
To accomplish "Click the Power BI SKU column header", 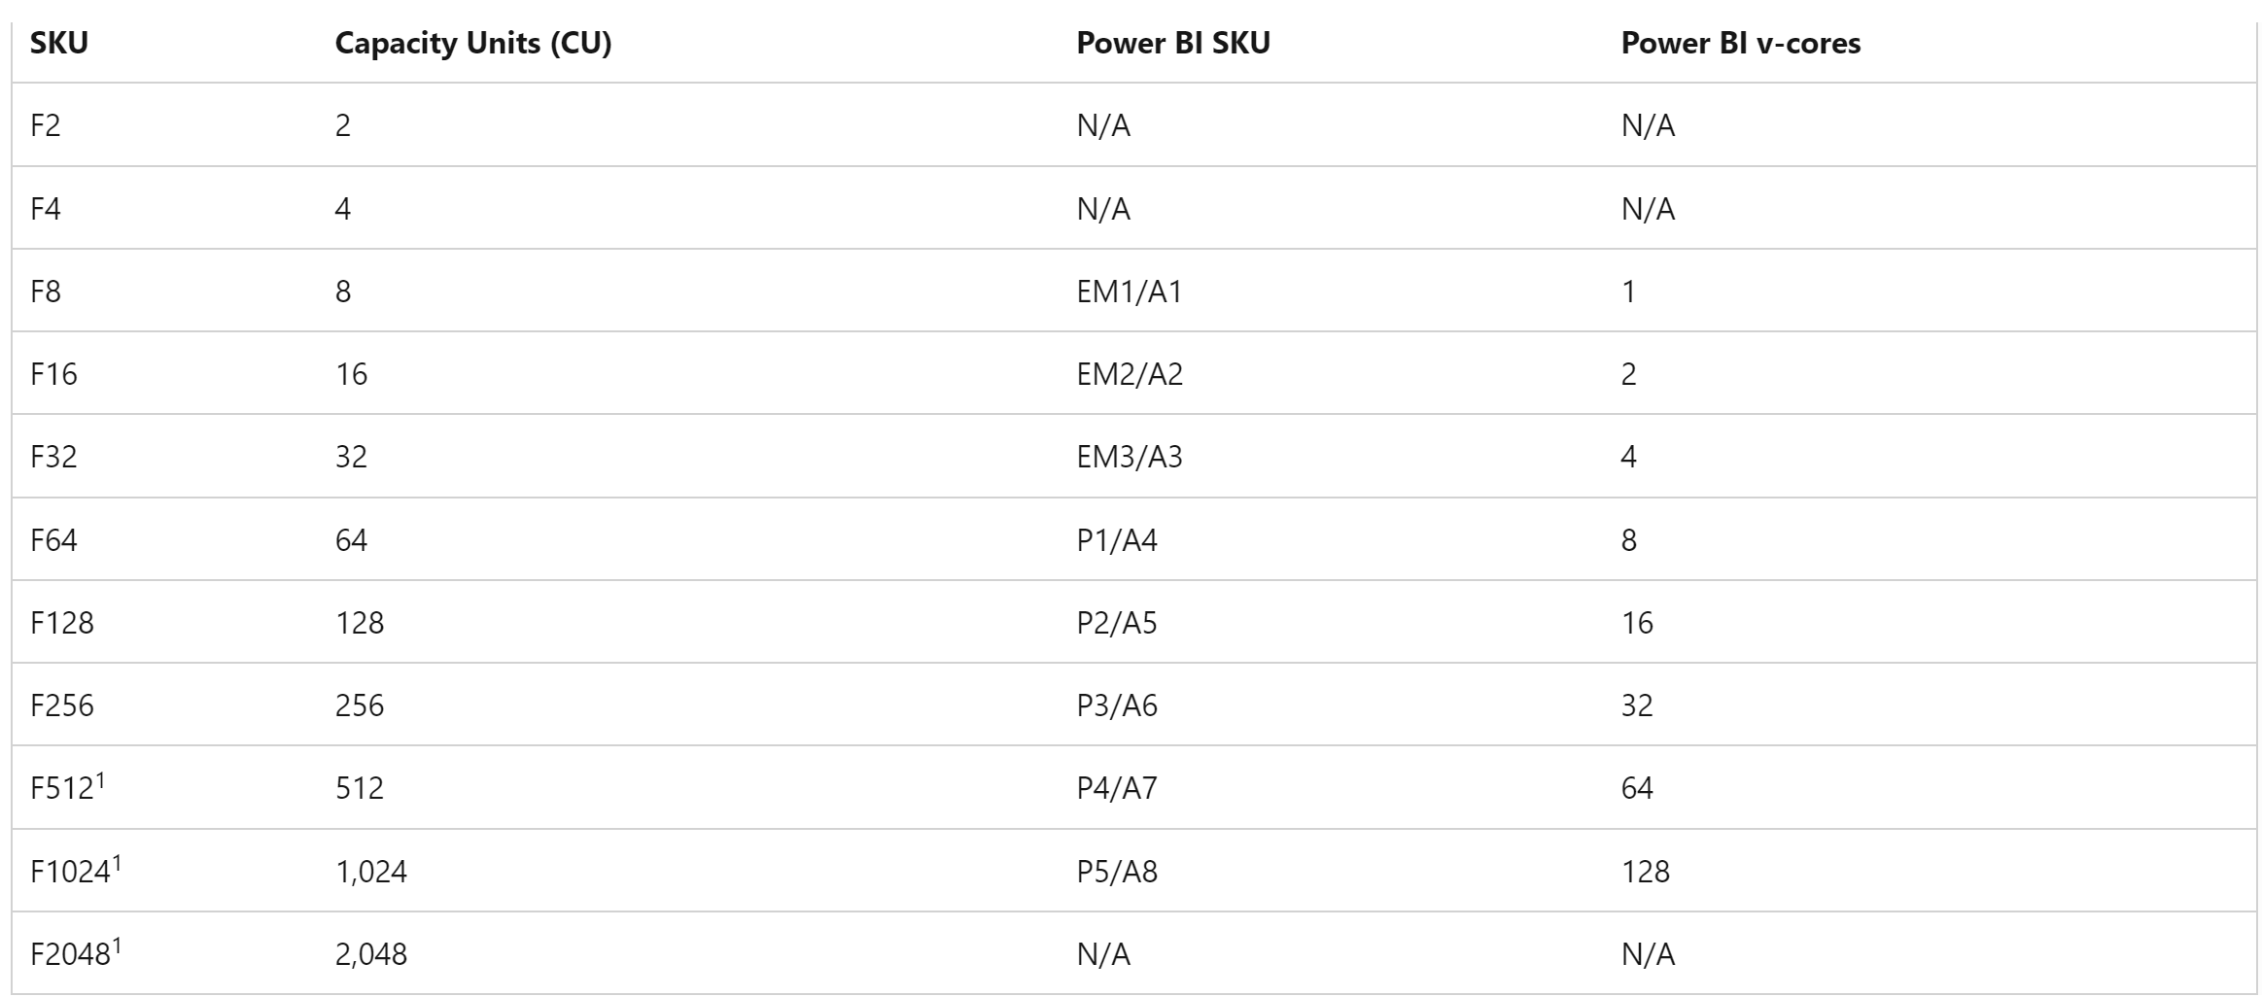I will pos(1172,44).
